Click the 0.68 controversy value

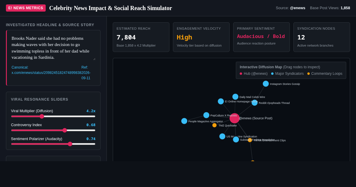pos(91,125)
